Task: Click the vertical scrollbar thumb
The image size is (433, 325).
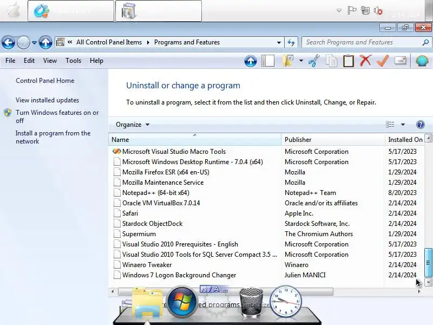Action: point(428,263)
